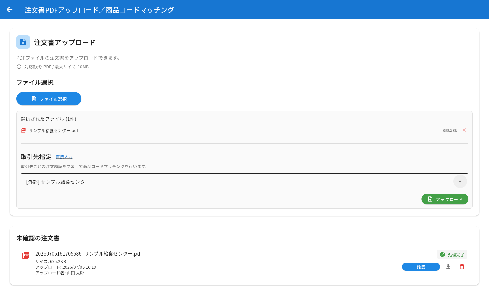This screenshot has height=305, width=489.
Task: Click the info icon next to 対応形式
Action: [x=19, y=67]
